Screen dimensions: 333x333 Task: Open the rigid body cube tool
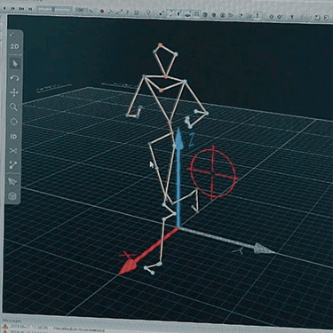tap(12, 196)
